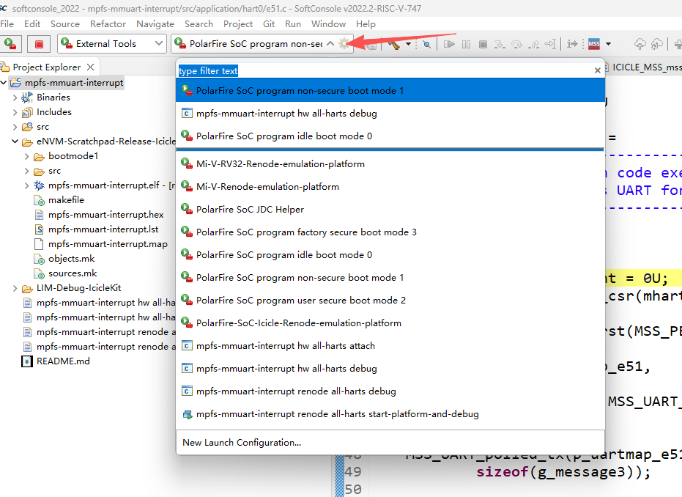The image size is (682, 497).
Task: Open the Build hammer dropdown arrow
Action: pos(408,44)
